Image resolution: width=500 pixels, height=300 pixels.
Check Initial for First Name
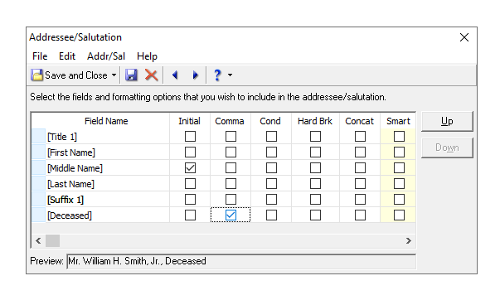pyautogui.click(x=190, y=152)
